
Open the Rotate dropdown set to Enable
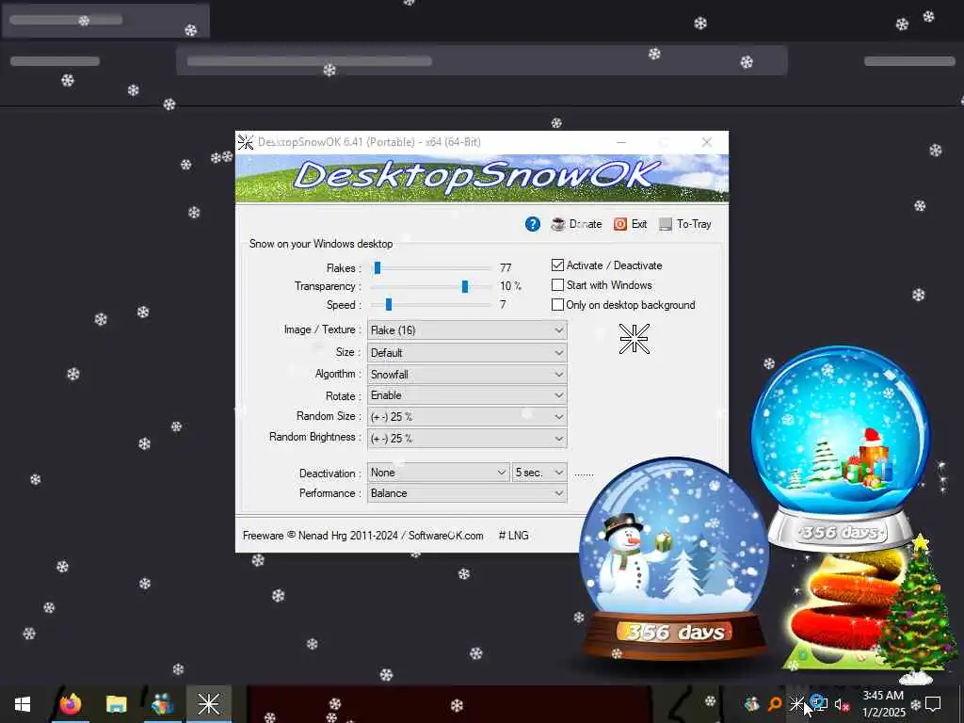tap(467, 395)
